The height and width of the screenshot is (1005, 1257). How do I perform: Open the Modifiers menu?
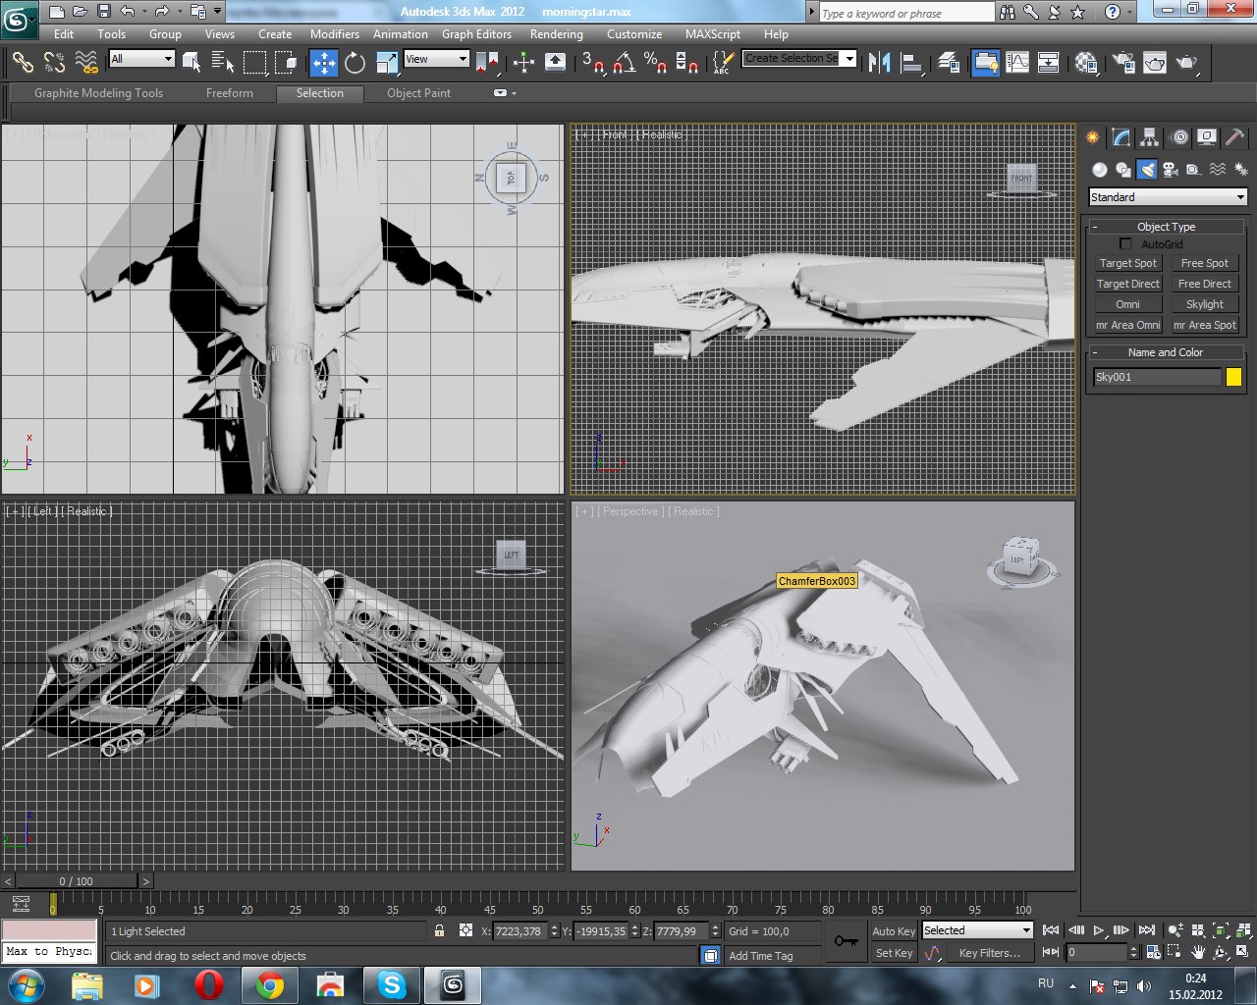coord(334,33)
